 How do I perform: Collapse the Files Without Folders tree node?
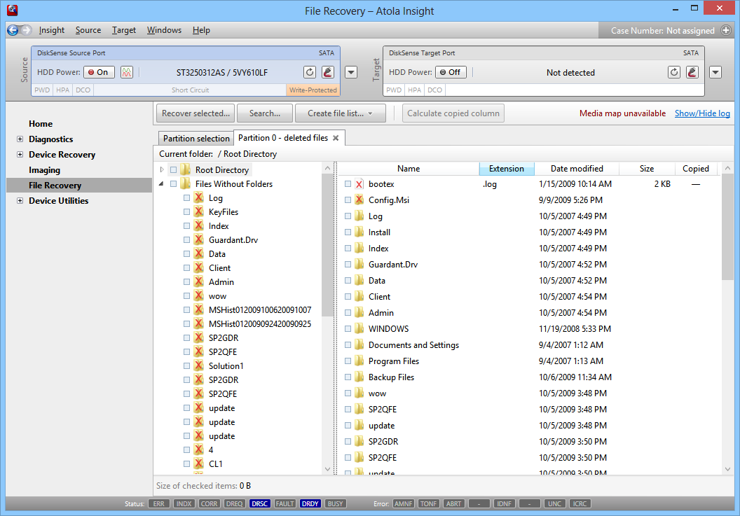click(161, 184)
